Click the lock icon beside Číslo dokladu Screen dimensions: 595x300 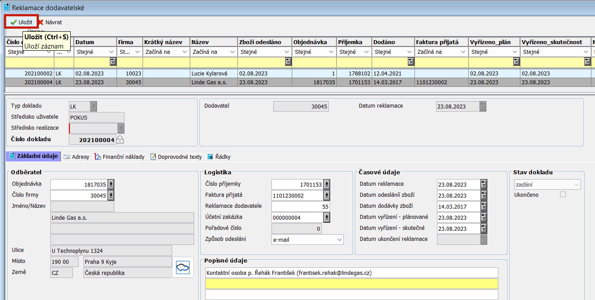[120, 140]
